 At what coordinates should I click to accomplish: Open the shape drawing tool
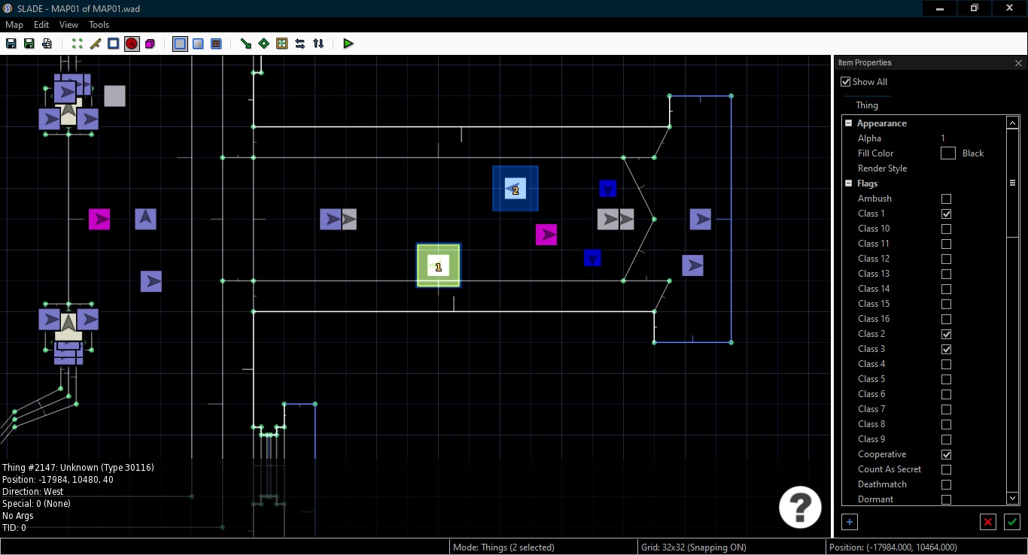(x=263, y=44)
